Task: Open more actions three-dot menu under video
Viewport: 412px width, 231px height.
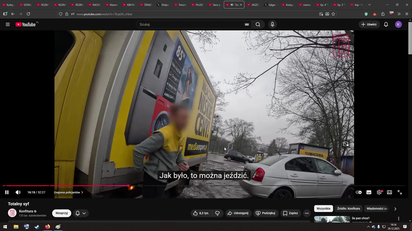Action: pyautogui.click(x=307, y=213)
